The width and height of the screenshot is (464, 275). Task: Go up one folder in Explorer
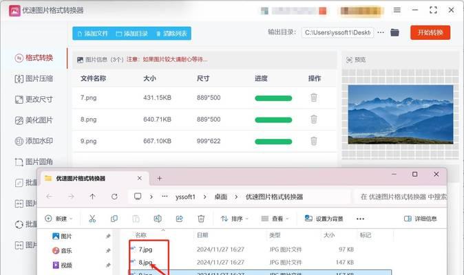92,197
